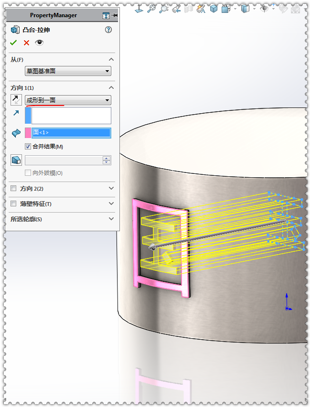Click Zoom to Fit icon
Screen dimensions: 311x408
click(151, 9)
